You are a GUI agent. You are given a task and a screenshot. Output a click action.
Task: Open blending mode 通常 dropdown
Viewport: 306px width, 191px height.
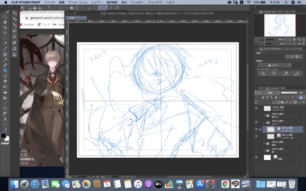[271, 93]
